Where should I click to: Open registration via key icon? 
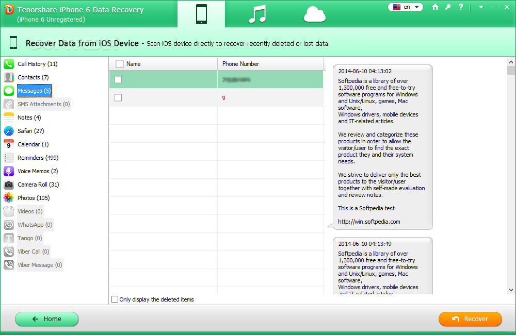tap(448, 7)
